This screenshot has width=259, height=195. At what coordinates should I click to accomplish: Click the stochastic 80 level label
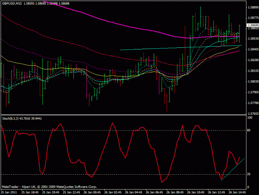tap(249, 131)
